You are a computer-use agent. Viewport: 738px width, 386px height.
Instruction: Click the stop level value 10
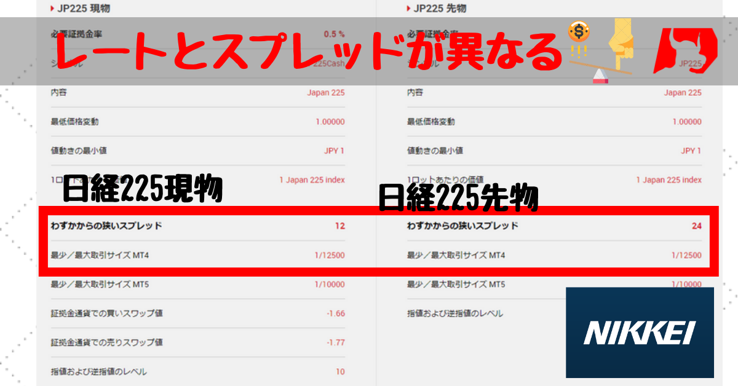(340, 371)
